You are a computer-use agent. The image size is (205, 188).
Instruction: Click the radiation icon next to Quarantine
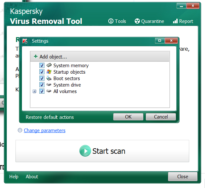(x=137, y=21)
